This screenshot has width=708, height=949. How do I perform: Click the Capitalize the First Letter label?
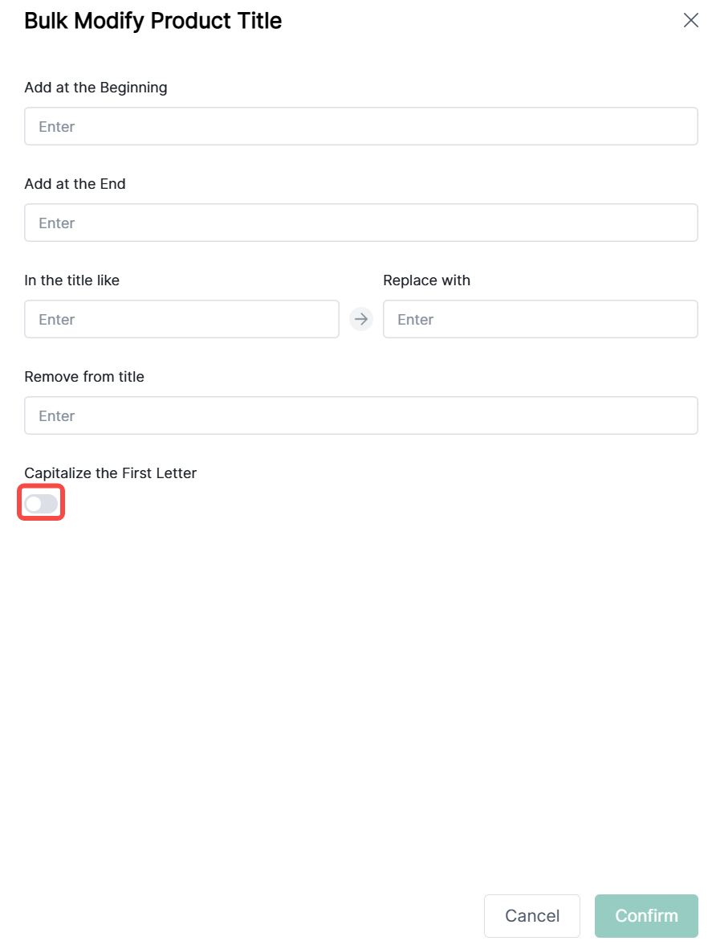tap(110, 473)
